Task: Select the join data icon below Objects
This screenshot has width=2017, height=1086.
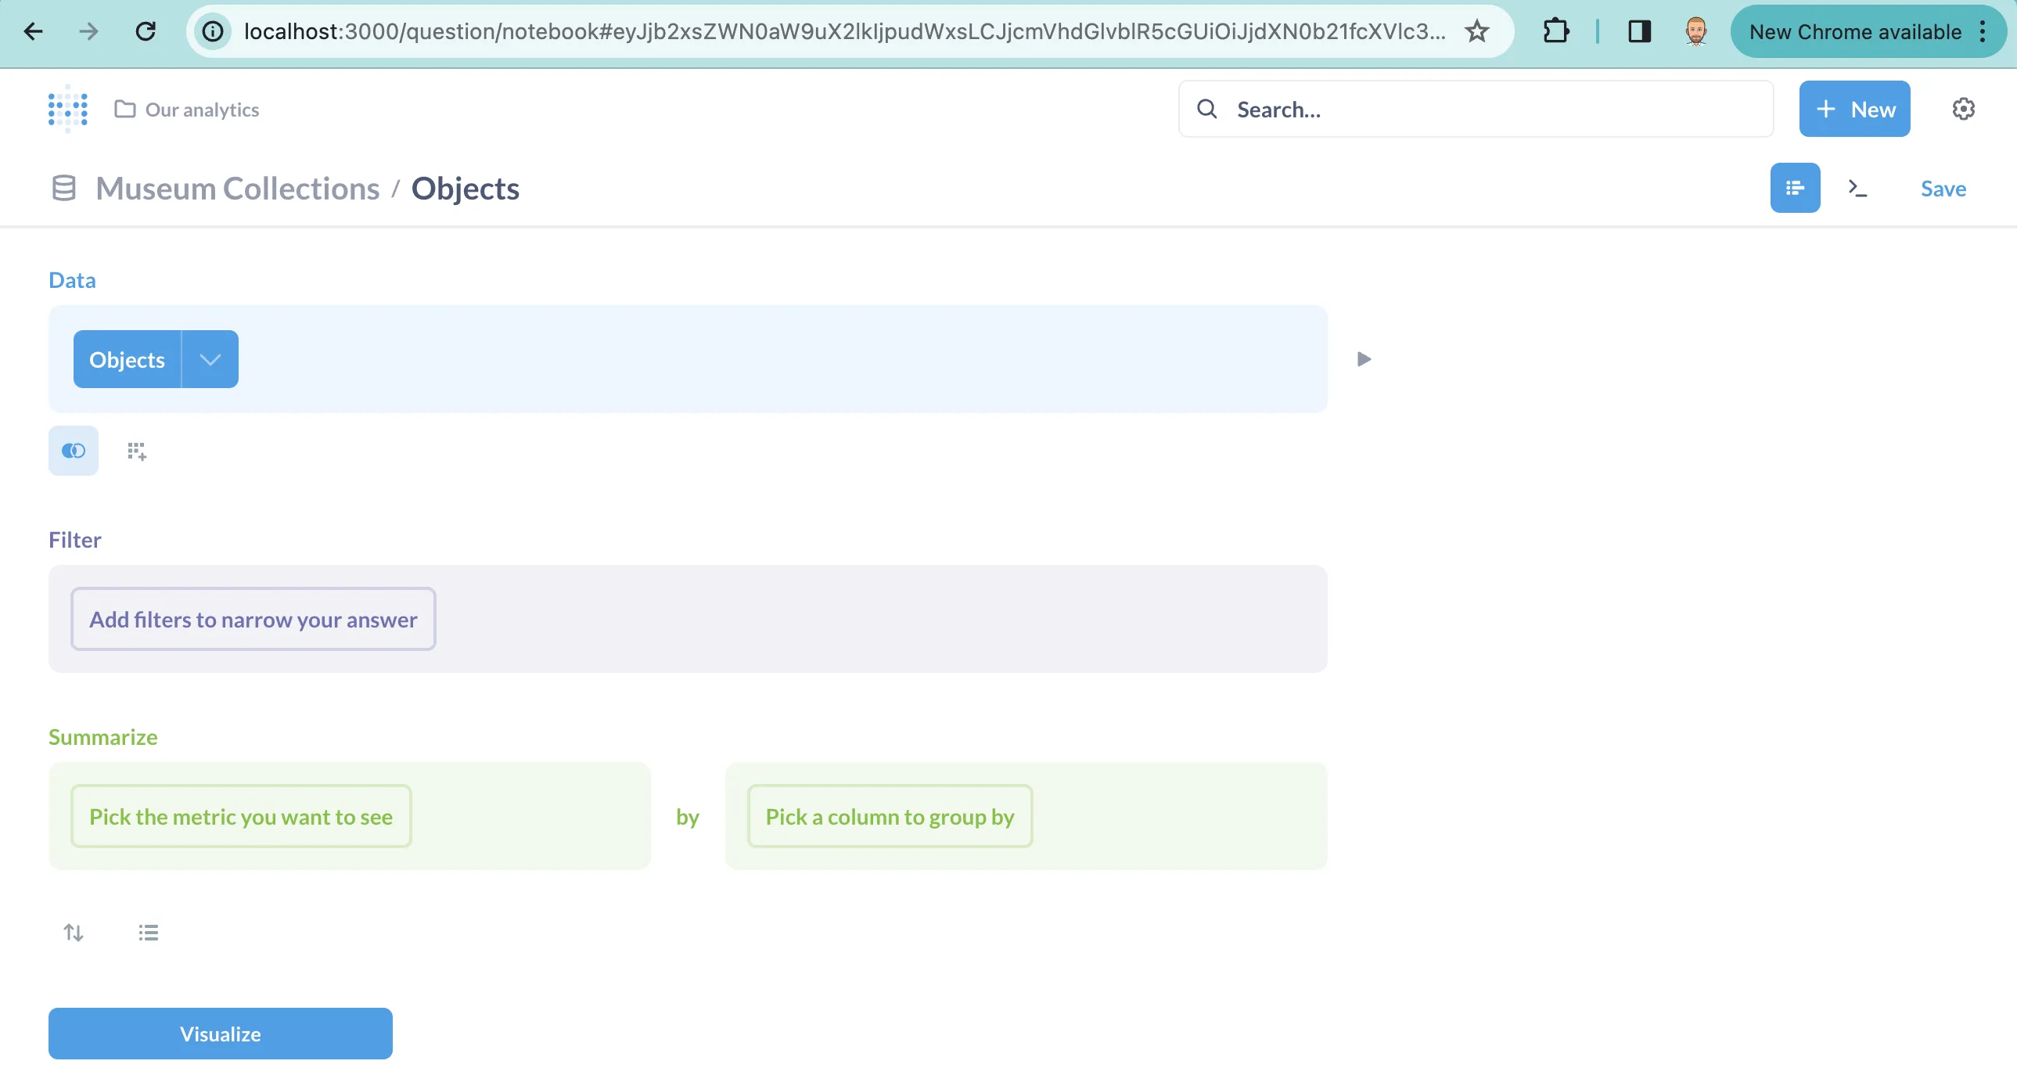Action: point(73,450)
